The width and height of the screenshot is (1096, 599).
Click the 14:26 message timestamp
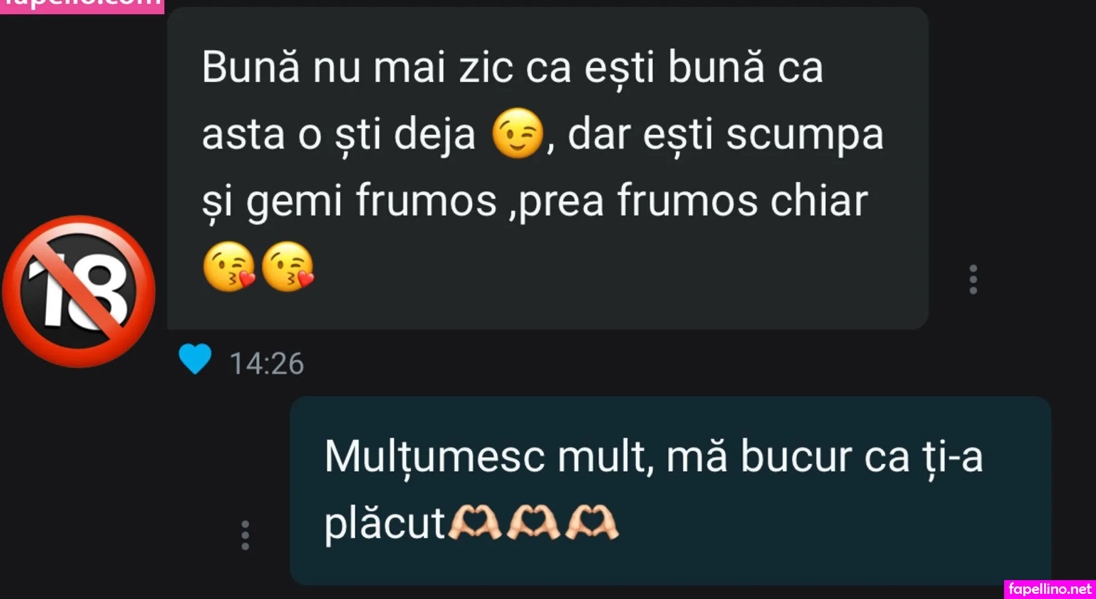(267, 364)
